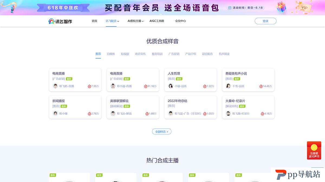Click avatar of 聆飞皓-直播
Image resolution: width=325 pixels, height=182 pixels.
55,86
